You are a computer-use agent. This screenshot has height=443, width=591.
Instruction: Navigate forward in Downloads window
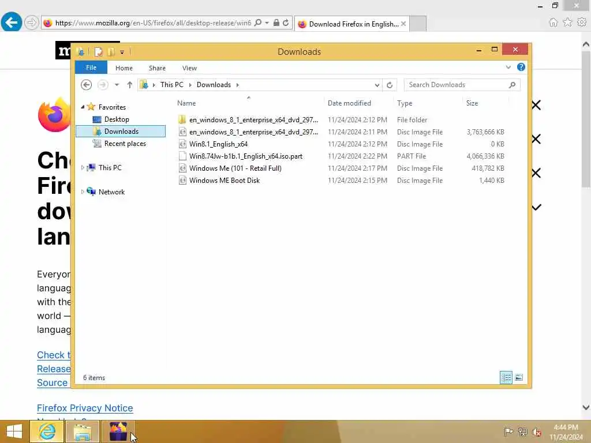(x=103, y=85)
